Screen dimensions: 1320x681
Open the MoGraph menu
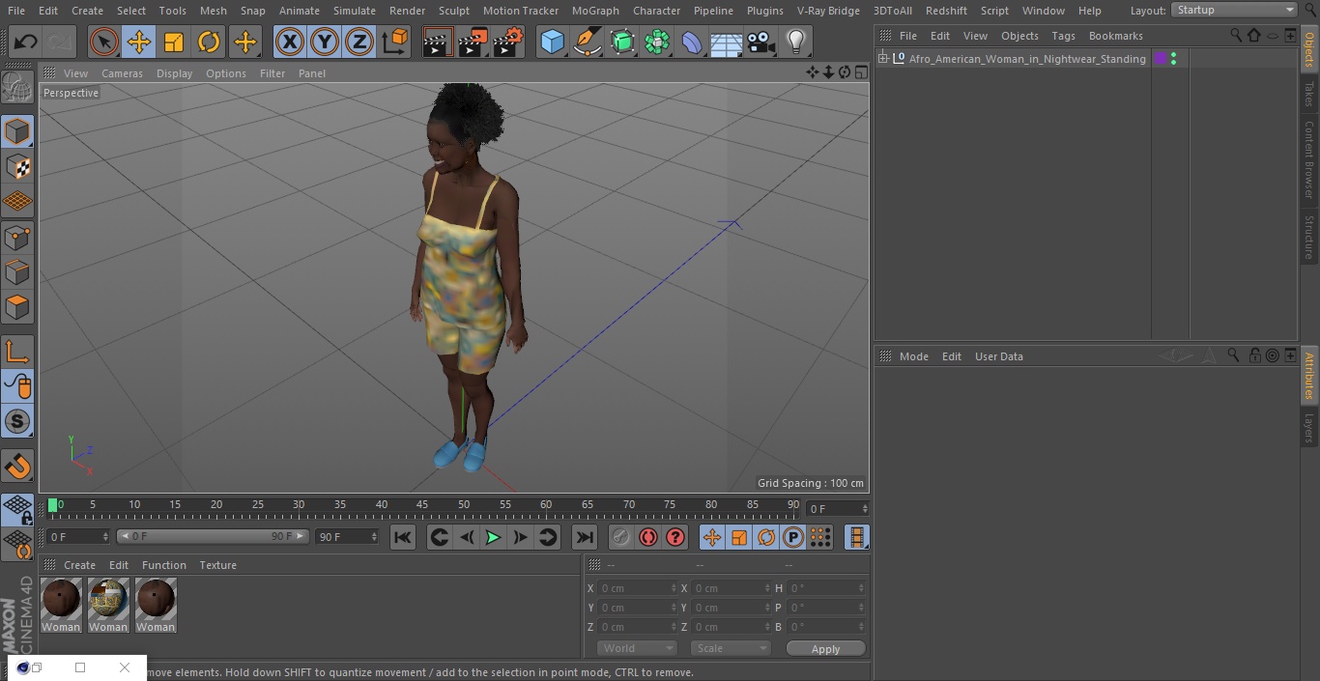point(595,11)
